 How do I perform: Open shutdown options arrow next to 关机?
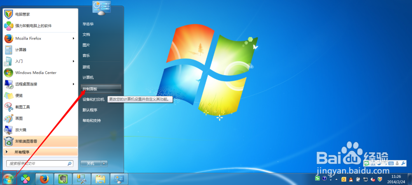point(104,164)
